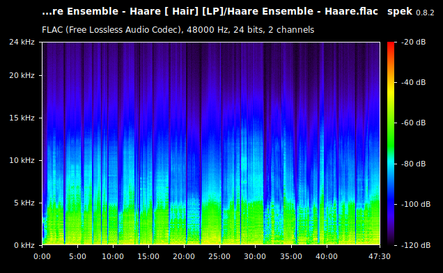Click the '35:00' time axis label
The width and height of the screenshot is (443, 273).
(x=291, y=256)
